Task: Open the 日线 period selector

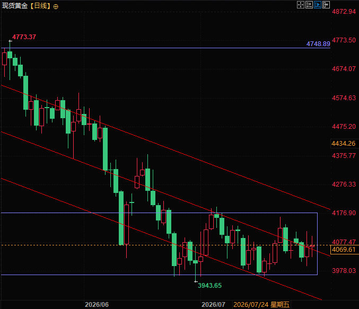Action: coord(40,5)
